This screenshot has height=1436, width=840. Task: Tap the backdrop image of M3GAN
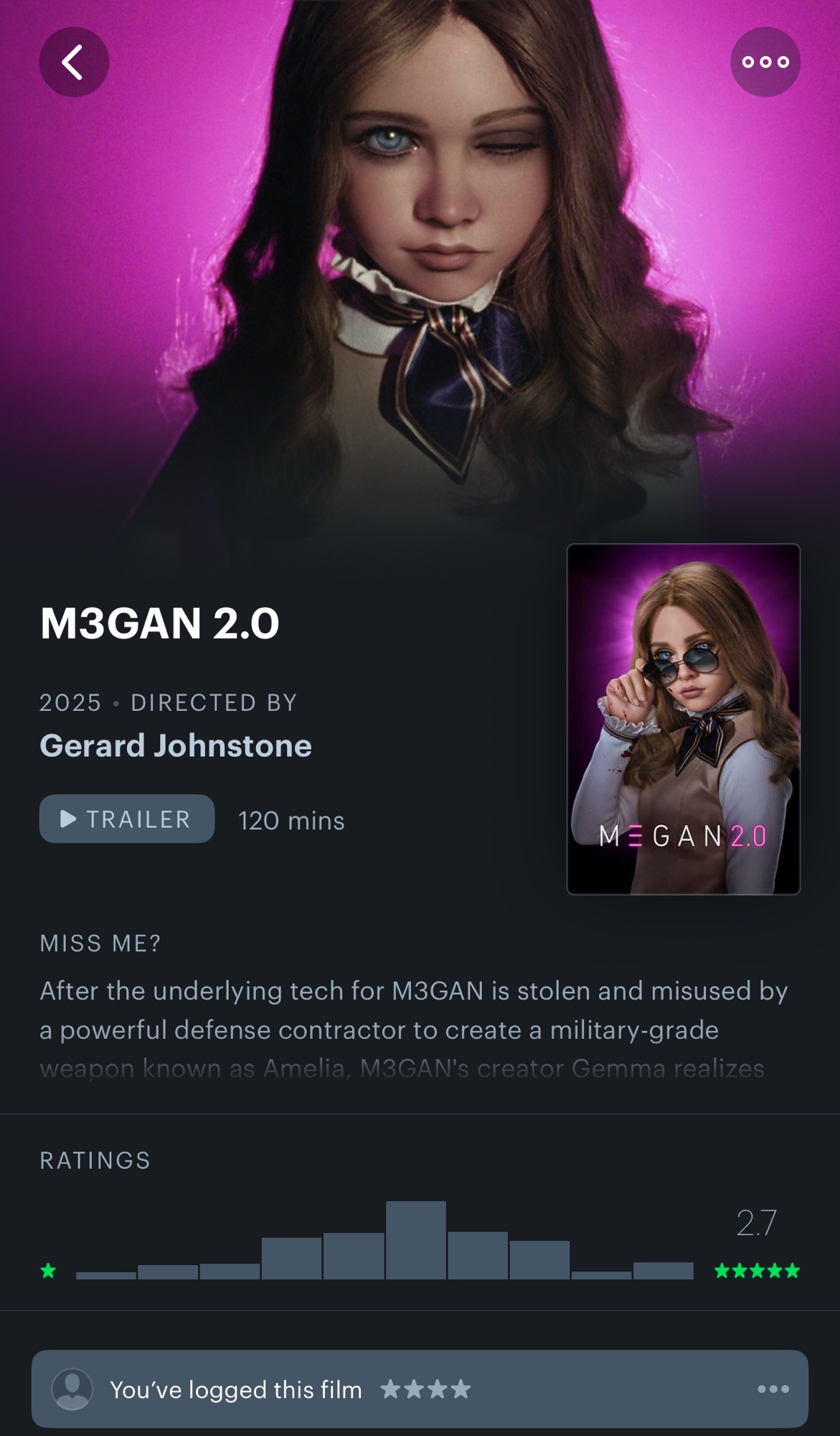pyautogui.click(x=420, y=266)
